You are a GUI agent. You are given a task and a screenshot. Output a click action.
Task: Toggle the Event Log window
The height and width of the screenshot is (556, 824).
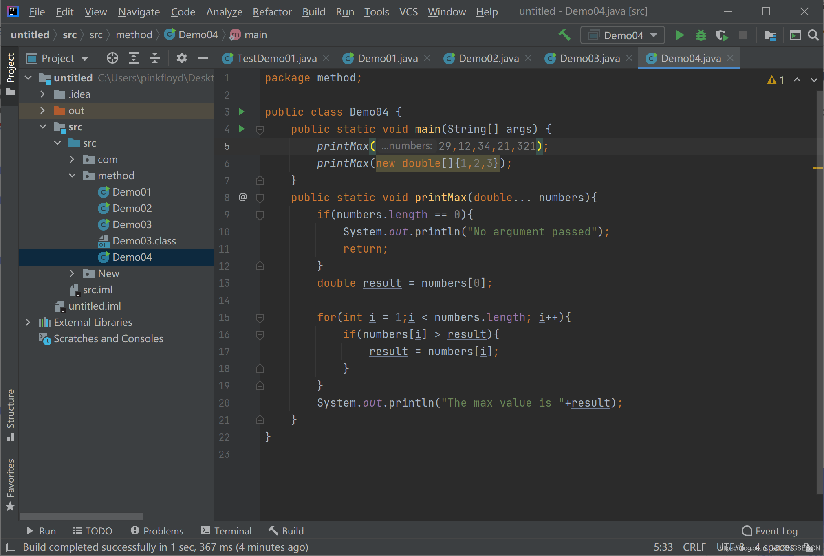coord(769,531)
